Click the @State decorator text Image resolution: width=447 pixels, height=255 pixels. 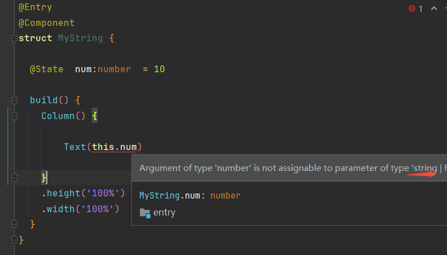(x=46, y=69)
